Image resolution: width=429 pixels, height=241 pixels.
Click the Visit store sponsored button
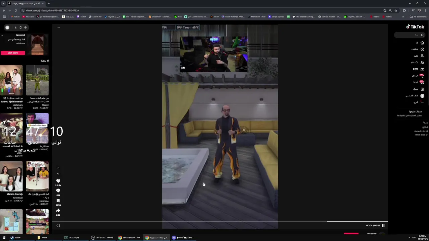pyautogui.click(x=13, y=53)
